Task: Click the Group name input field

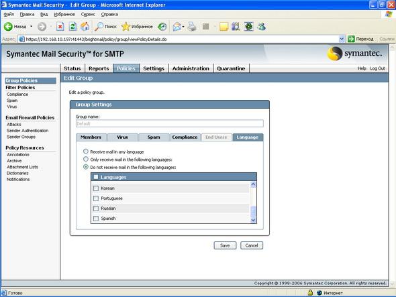Action: click(x=169, y=123)
